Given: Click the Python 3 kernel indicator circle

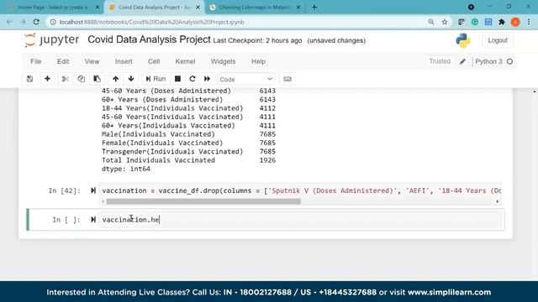Looking at the screenshot, I should pos(510,61).
